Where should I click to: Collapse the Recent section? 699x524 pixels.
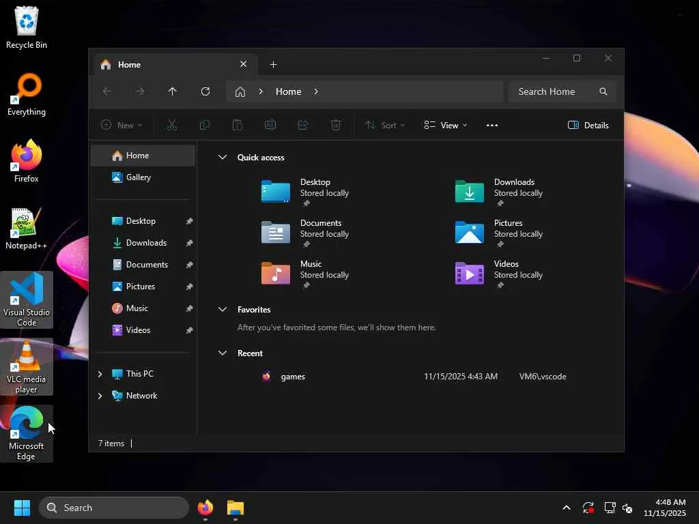[x=223, y=353]
